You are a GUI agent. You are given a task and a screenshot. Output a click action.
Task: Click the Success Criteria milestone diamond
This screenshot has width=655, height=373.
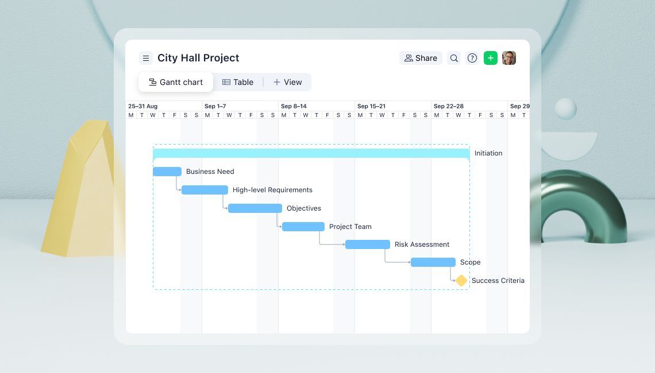(x=461, y=280)
